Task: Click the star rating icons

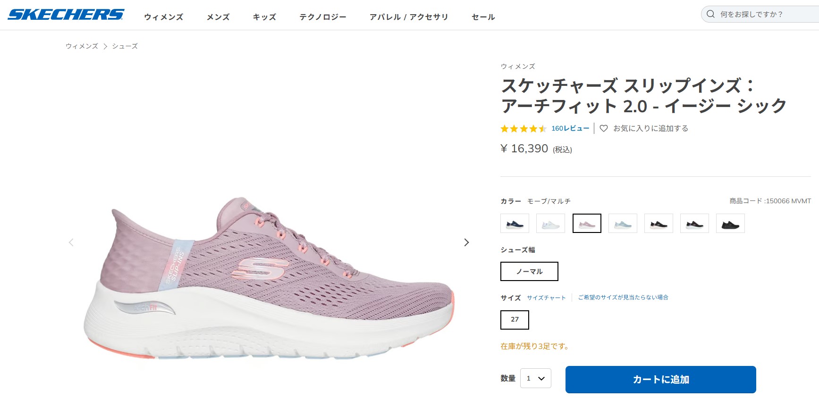Action: pyautogui.click(x=523, y=129)
